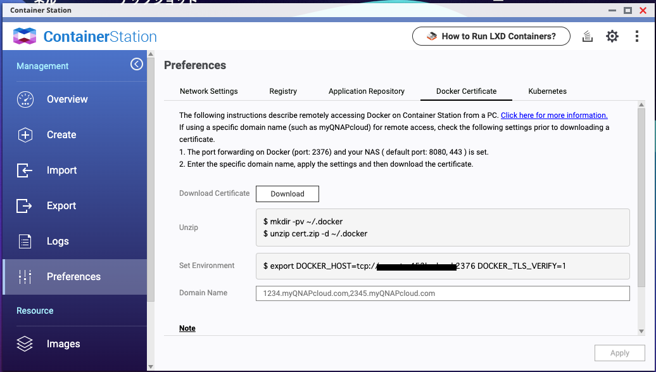Click the Domain Name input field

coord(443,293)
